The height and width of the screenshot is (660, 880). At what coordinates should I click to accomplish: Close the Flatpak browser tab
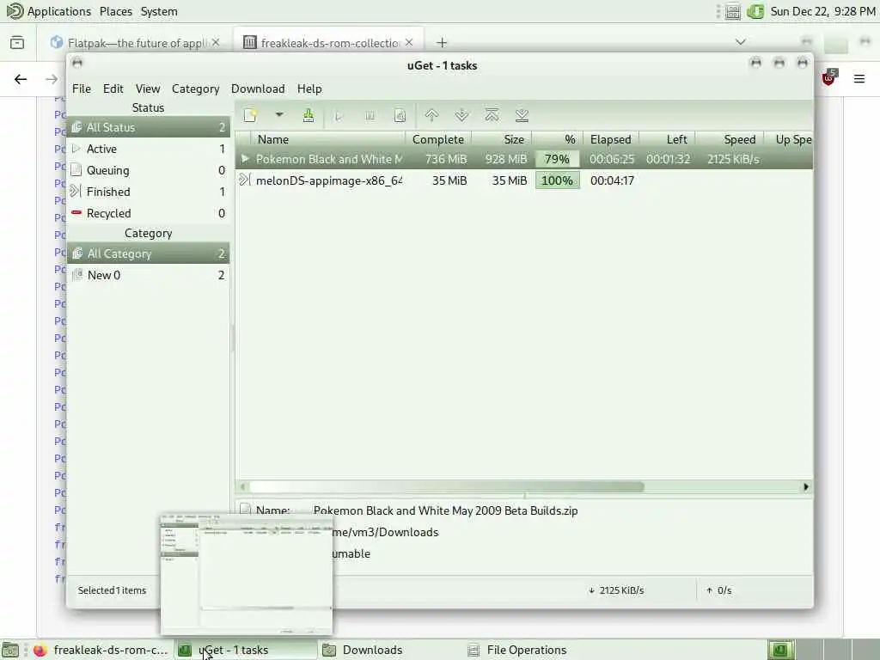coord(216,43)
